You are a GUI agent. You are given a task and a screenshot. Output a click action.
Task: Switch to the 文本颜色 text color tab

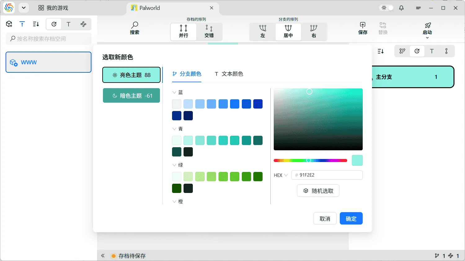[x=229, y=74]
